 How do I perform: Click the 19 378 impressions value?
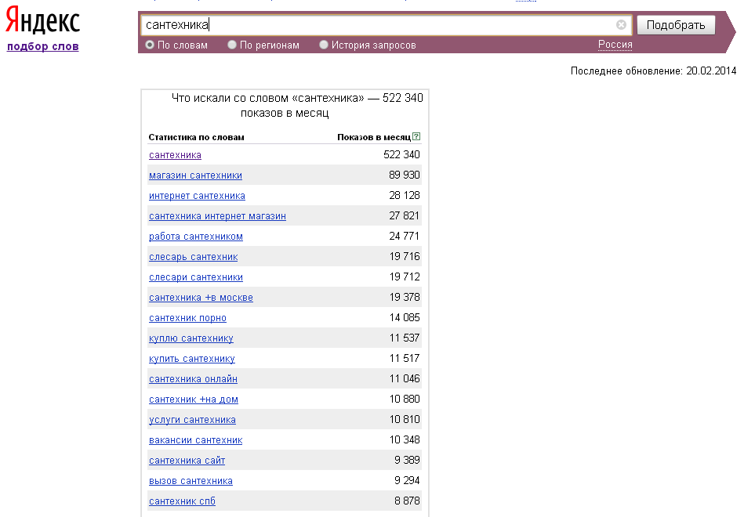pos(405,297)
